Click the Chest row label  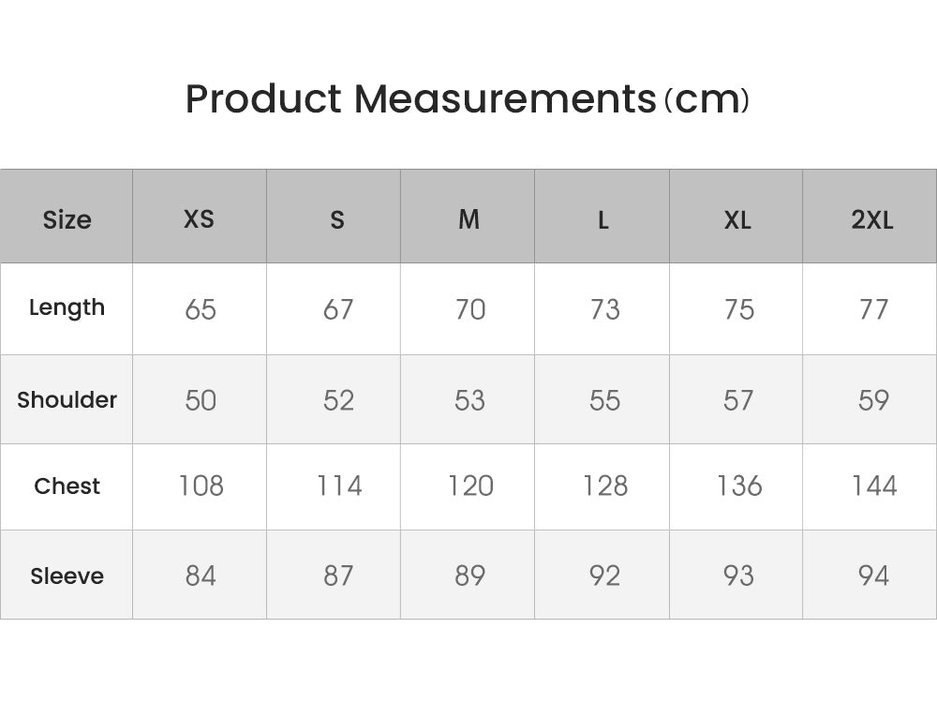coord(67,486)
